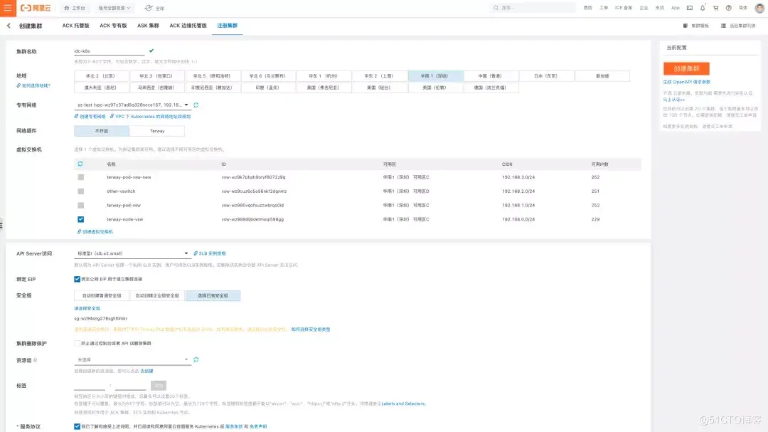Choose 选择已有安全组

pos(213,295)
